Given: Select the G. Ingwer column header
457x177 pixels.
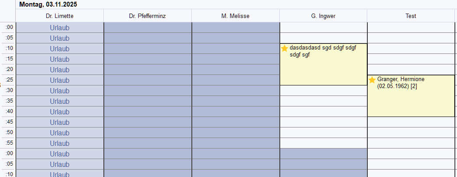Looking at the screenshot, I should pos(323,16).
